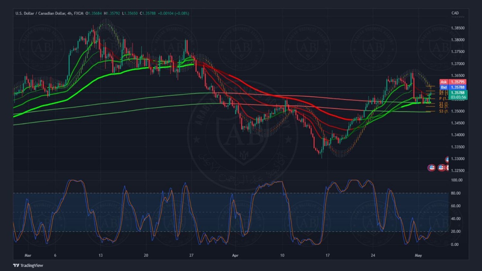
Task: Click the 20.00 stochastic scale value
Action: pyautogui.click(x=456, y=232)
